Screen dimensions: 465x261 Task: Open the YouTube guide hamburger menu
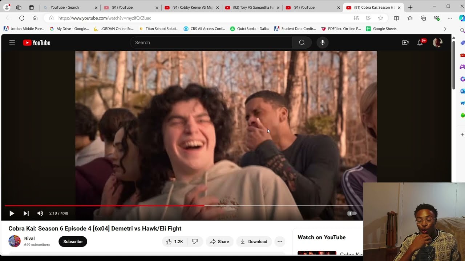12,42
